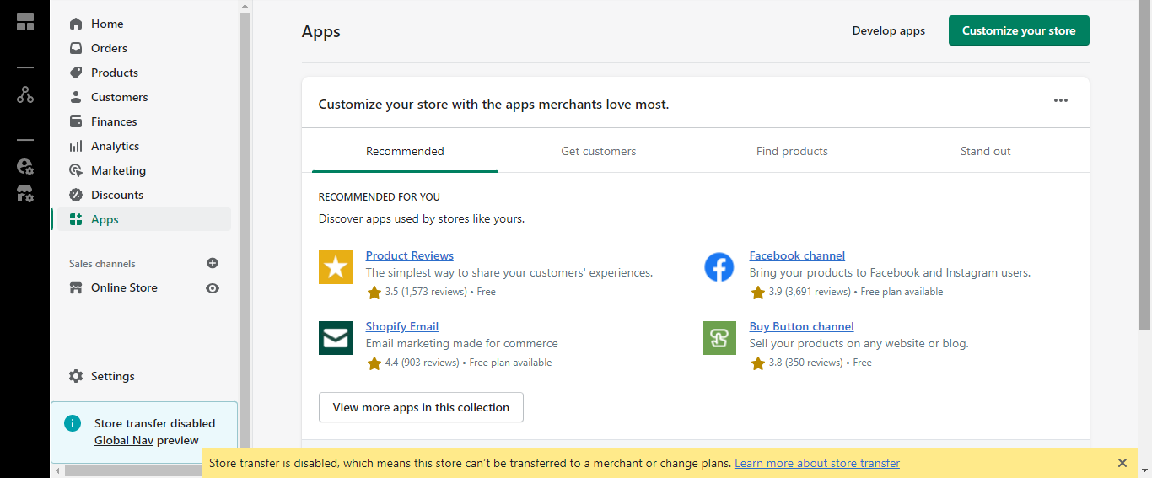
Task: Click the Apps page title
Action: tap(321, 32)
